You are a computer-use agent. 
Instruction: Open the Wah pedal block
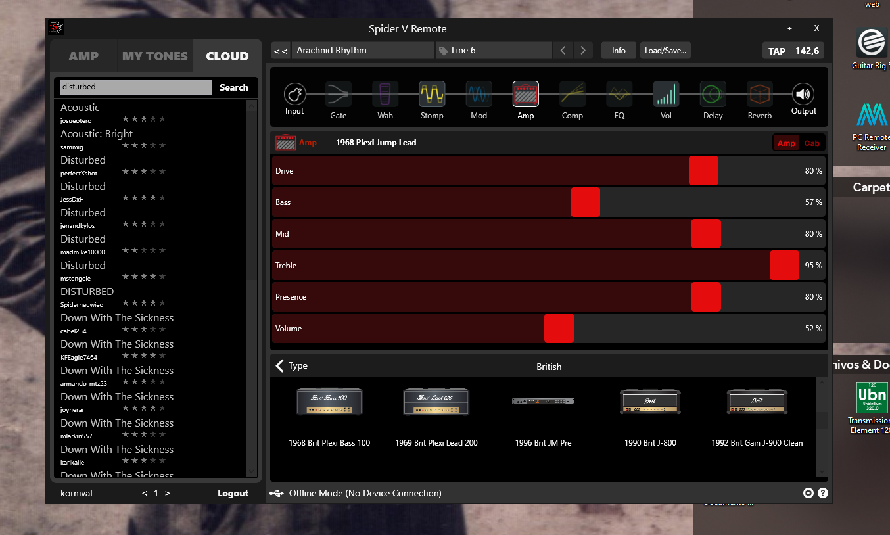(385, 95)
